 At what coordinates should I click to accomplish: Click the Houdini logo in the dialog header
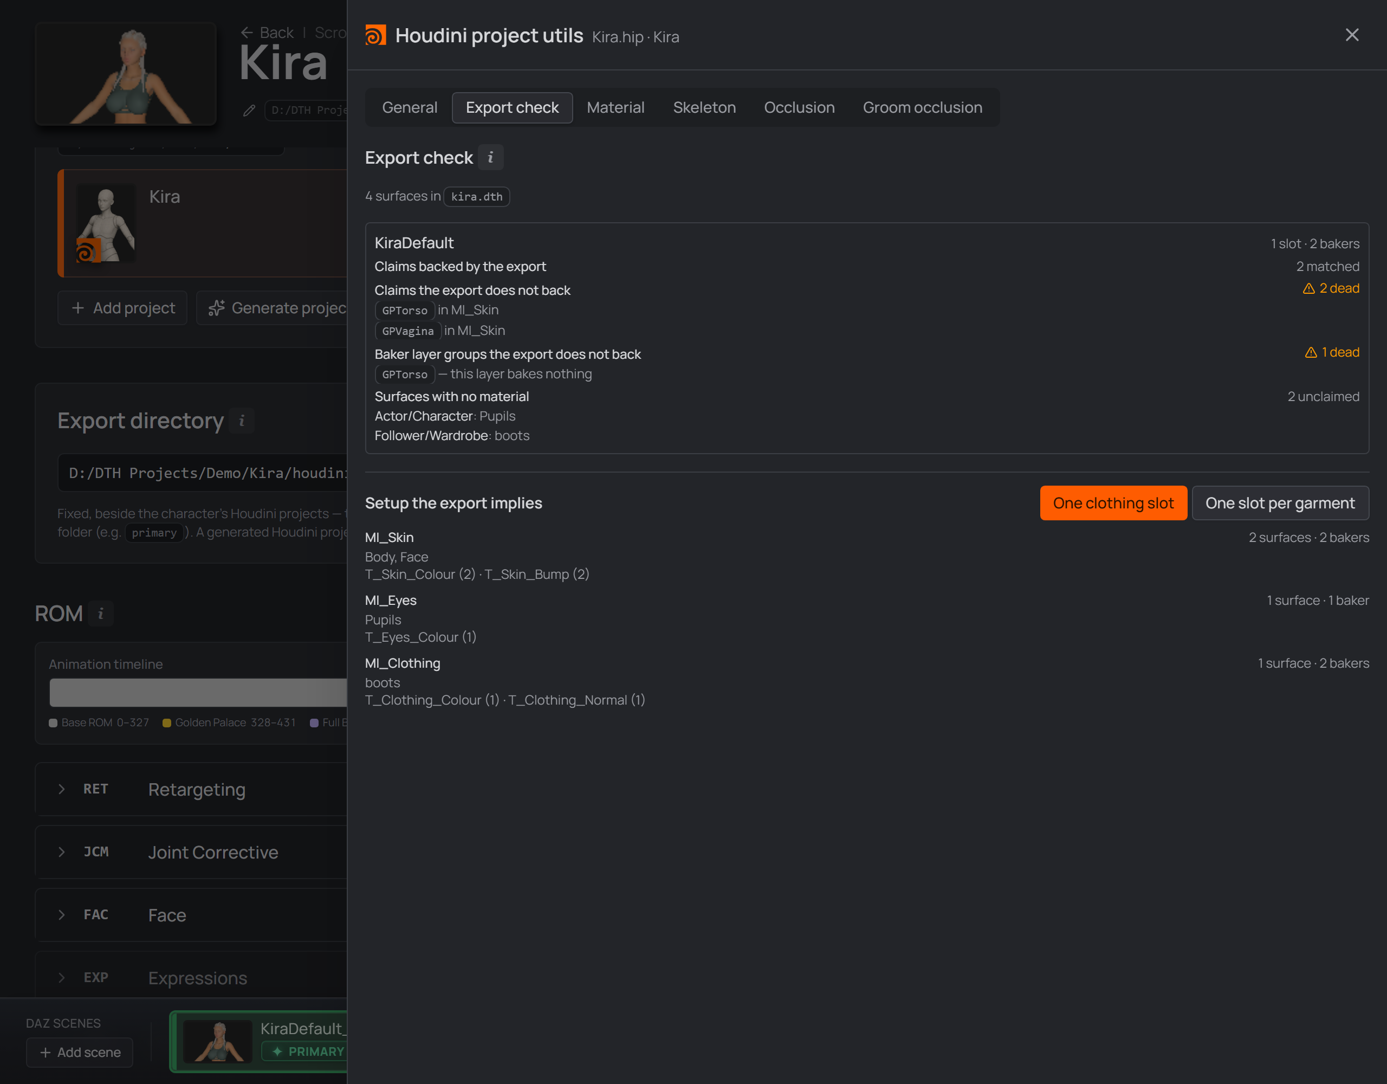point(375,36)
